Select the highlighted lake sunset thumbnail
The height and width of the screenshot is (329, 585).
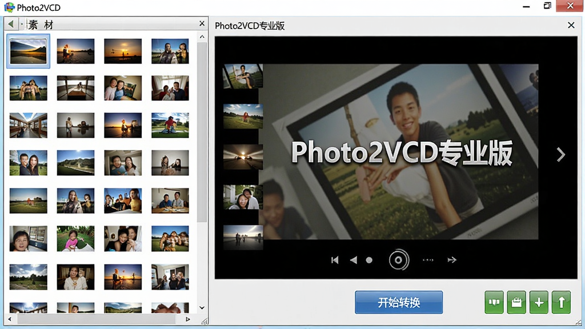click(x=29, y=51)
